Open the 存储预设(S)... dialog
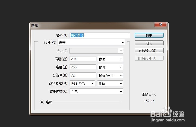This screenshot has width=196, height=127. click(x=149, y=51)
